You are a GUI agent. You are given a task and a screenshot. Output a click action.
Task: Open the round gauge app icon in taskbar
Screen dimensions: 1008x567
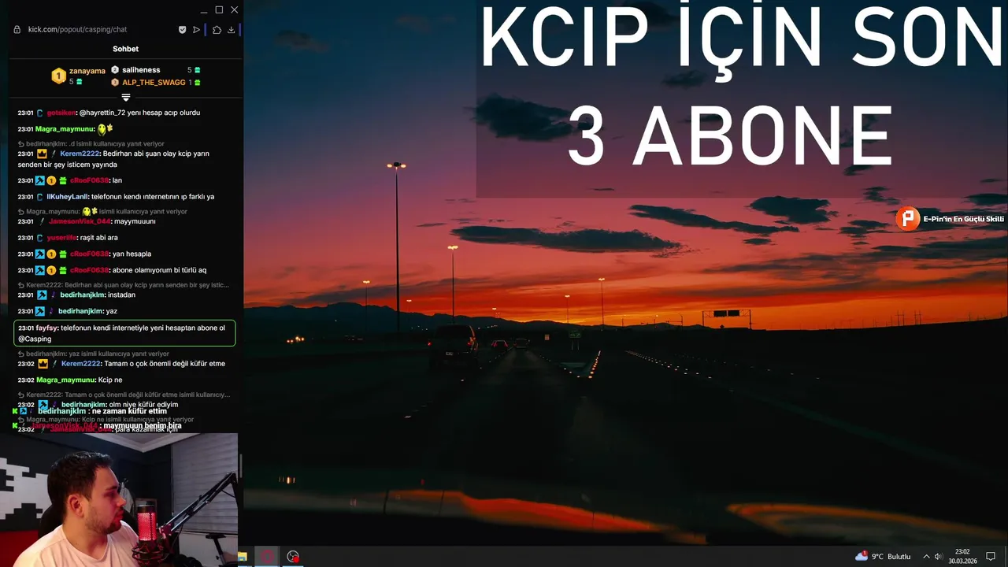(x=293, y=557)
